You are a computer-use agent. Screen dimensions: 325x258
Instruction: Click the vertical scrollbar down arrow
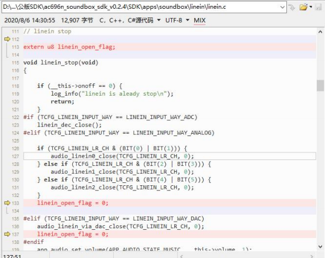[x=320, y=246]
